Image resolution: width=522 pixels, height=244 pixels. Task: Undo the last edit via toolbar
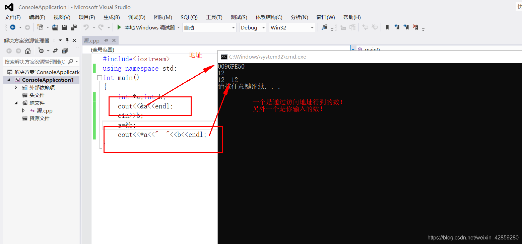86,27
